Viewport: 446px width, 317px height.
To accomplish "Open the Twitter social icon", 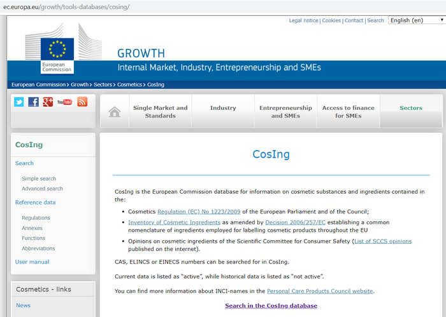I will [x=19, y=102].
